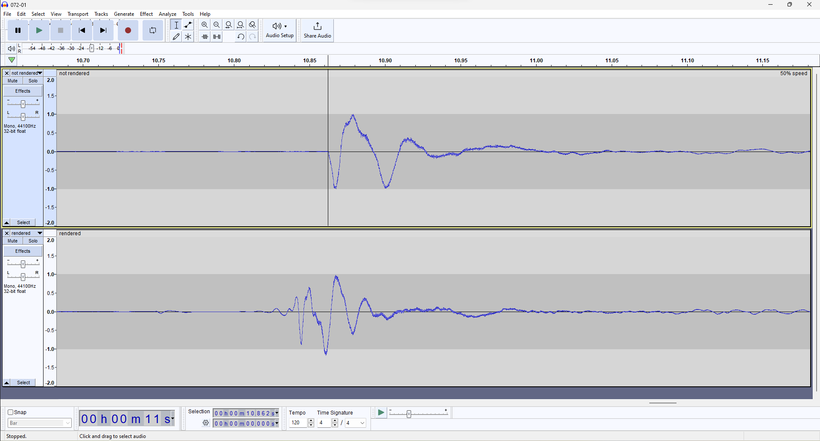Image resolution: width=820 pixels, height=441 pixels.
Task: Open the Transport menu
Action: 78,14
